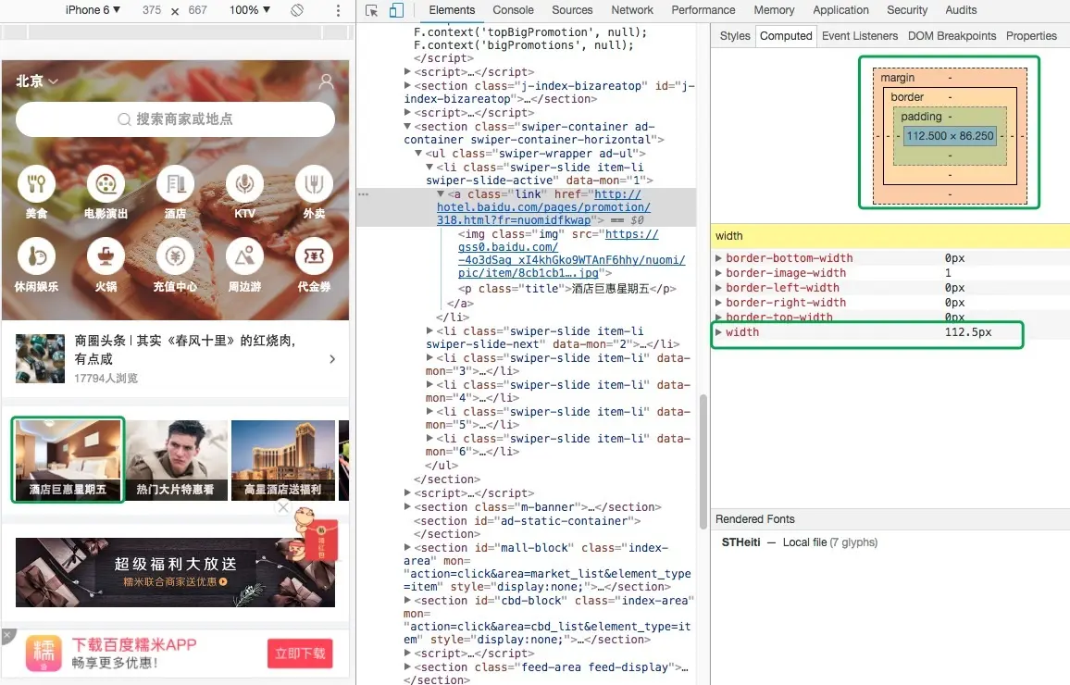The image size is (1070, 685).
Task: Collapse the swiper-container ad-container section
Action: (x=407, y=126)
